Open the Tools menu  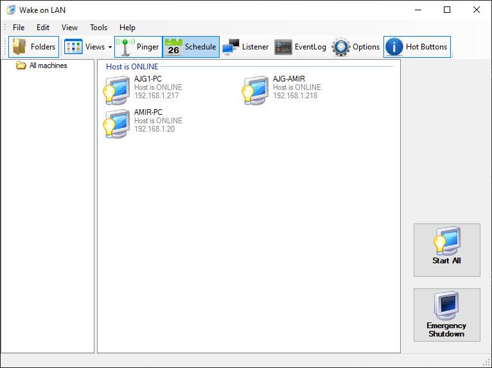coord(98,28)
